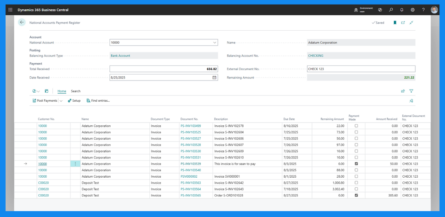445x217 pixels.
Task: Uncheck Payment Made for PS-INV103565
Action: tap(356, 195)
